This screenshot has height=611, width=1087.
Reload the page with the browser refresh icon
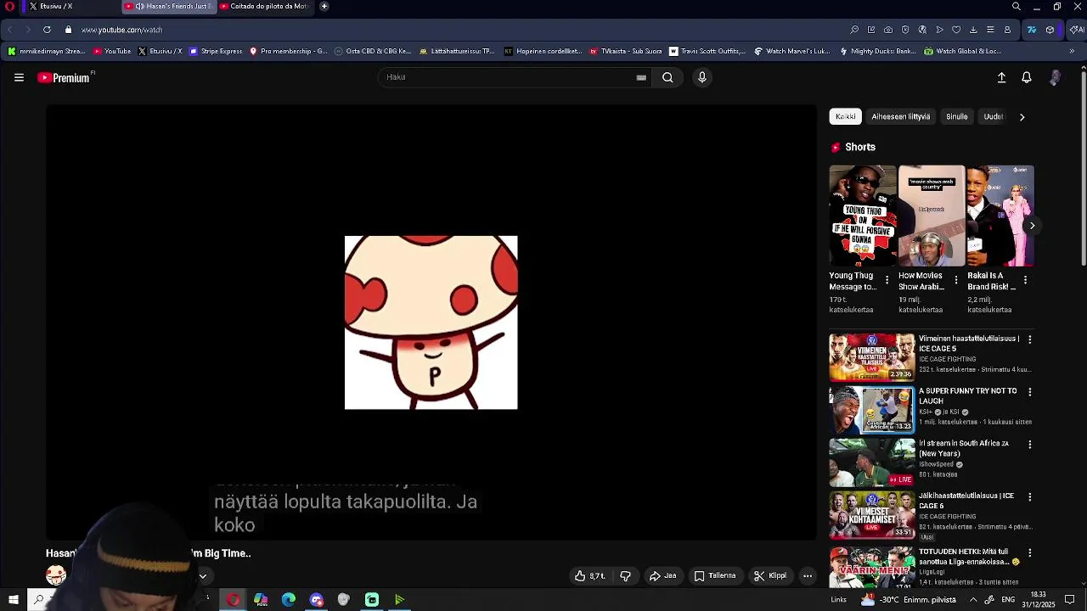coord(47,30)
